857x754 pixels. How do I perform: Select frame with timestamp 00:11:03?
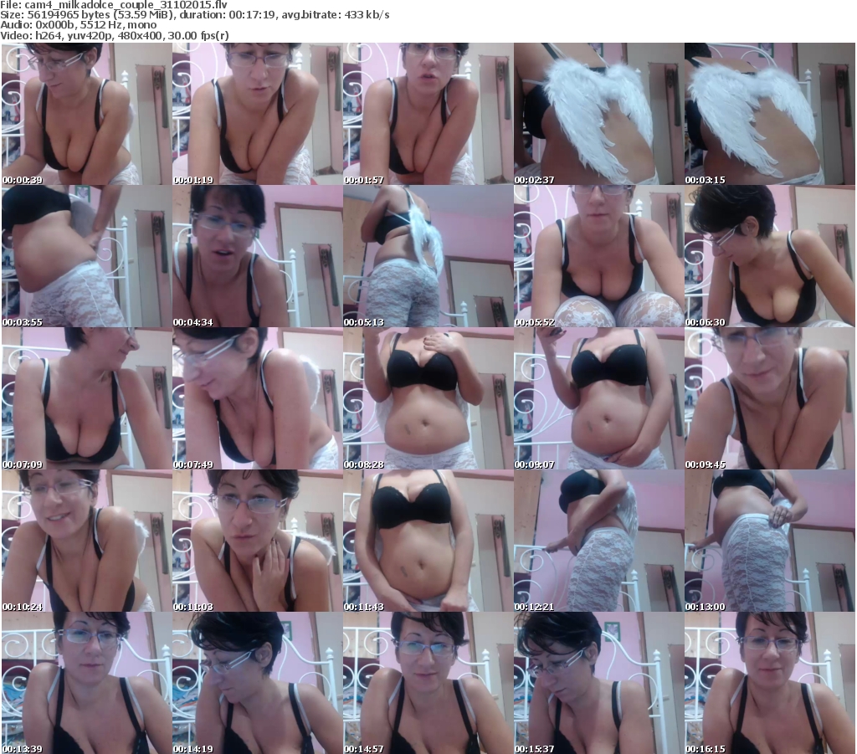(258, 541)
